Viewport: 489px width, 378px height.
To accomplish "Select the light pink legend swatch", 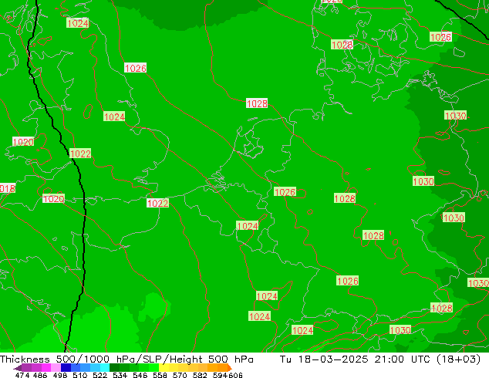I will pyautogui.click(x=56, y=367).
